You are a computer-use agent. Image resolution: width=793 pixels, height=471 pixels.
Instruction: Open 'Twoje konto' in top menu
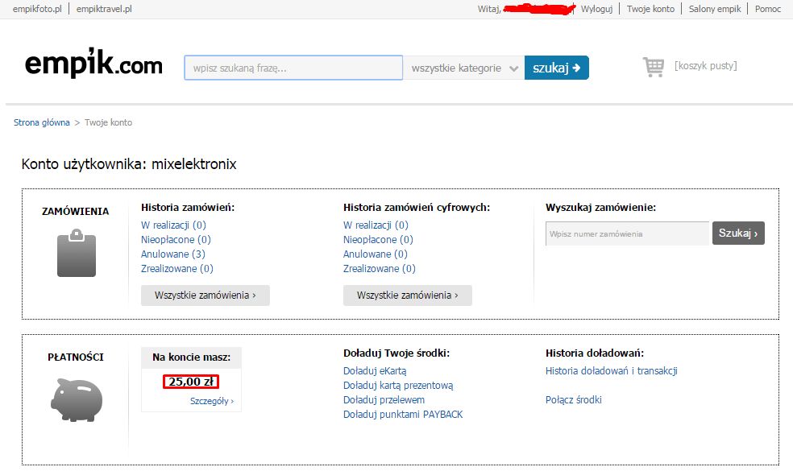coord(650,9)
